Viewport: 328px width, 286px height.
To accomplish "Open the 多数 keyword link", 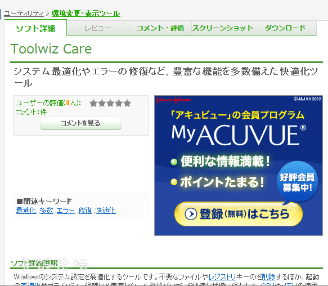I will (x=47, y=211).
